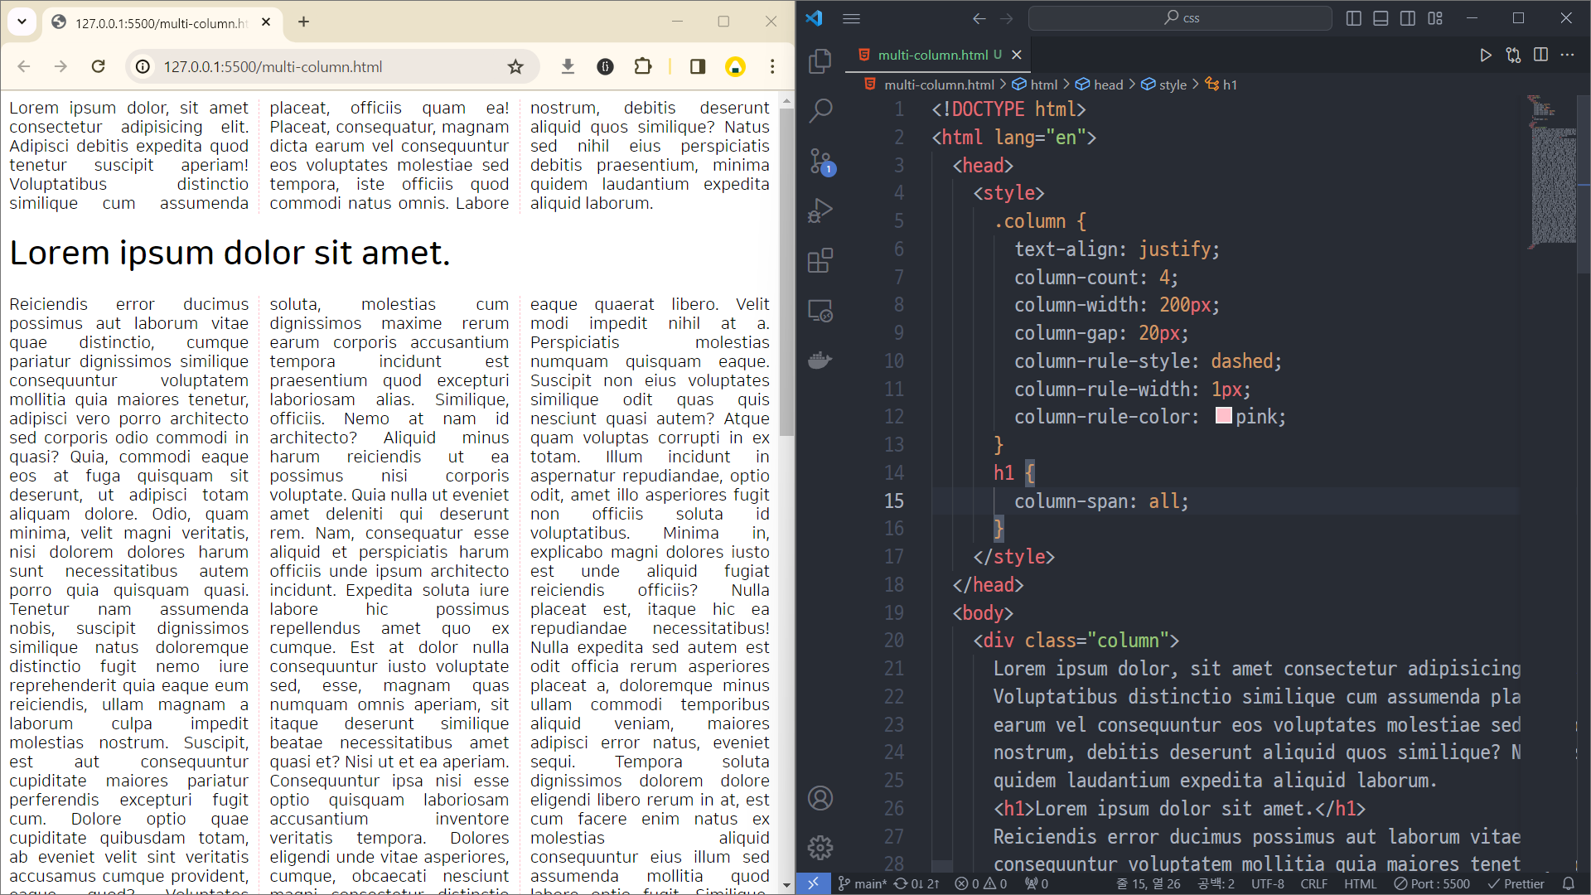Toggle Chrome's side panel button
Image resolution: width=1591 pixels, height=895 pixels.
point(697,66)
